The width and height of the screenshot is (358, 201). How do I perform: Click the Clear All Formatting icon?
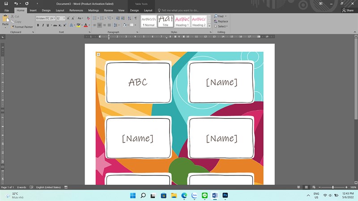[x=88, y=18]
